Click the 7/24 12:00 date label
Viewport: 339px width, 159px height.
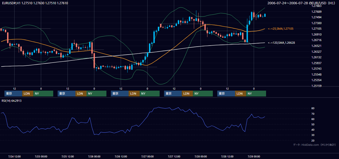(x=14, y=156)
